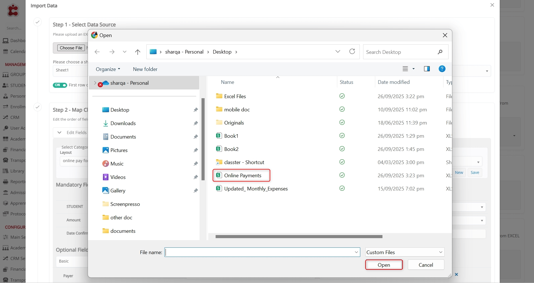Viewport: 534px width, 283px height.
Task: Open the Custom Files type dropdown
Action: pyautogui.click(x=405, y=252)
